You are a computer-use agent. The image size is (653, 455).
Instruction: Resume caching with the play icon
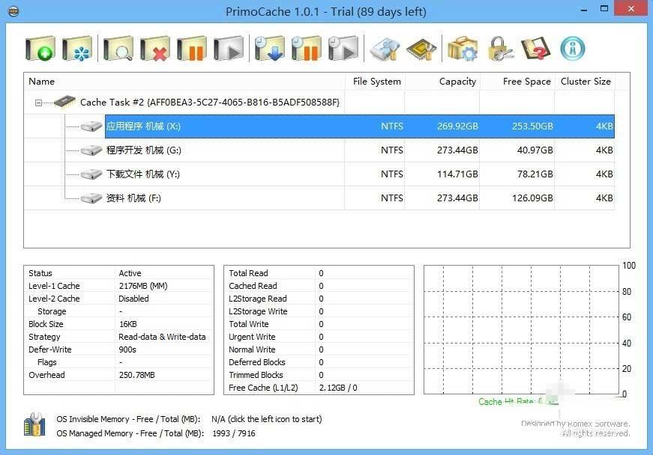coord(229,47)
